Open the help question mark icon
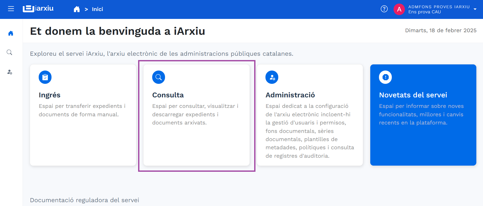 [x=384, y=9]
